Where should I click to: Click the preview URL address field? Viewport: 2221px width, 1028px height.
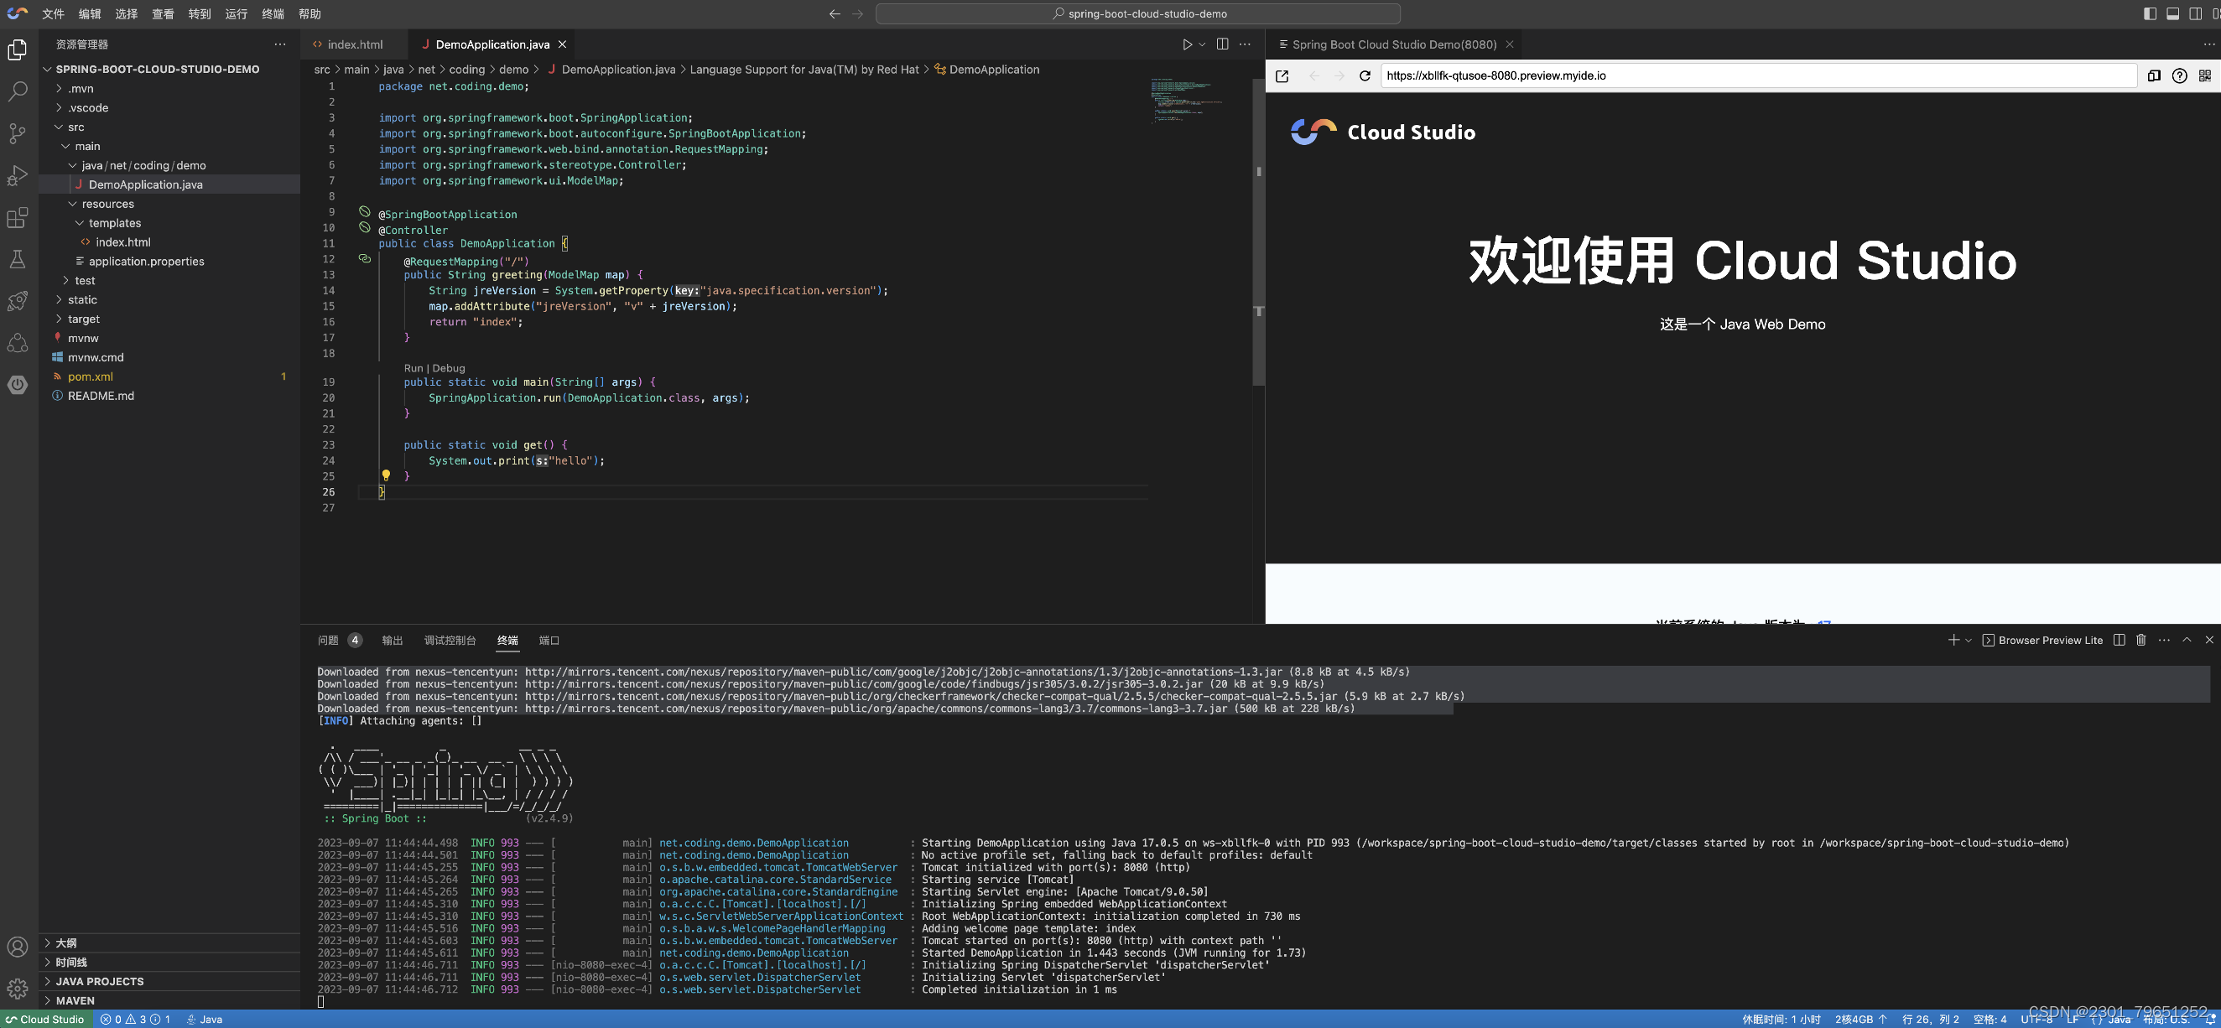(x=1759, y=75)
